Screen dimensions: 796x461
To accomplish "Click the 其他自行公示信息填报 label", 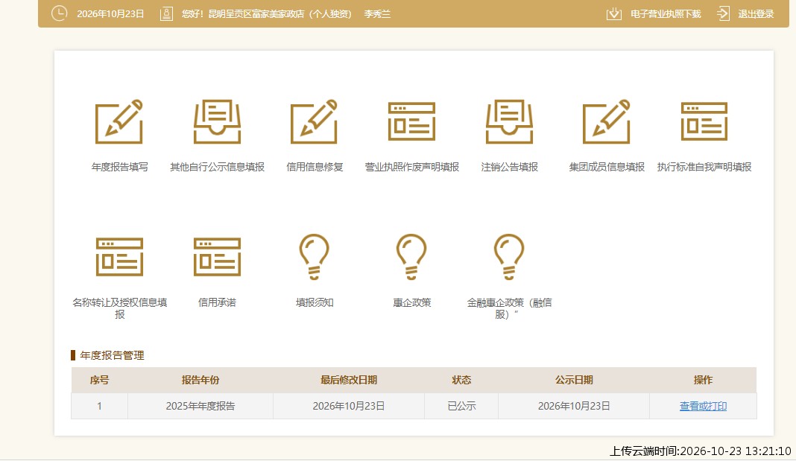I will pyautogui.click(x=218, y=167).
